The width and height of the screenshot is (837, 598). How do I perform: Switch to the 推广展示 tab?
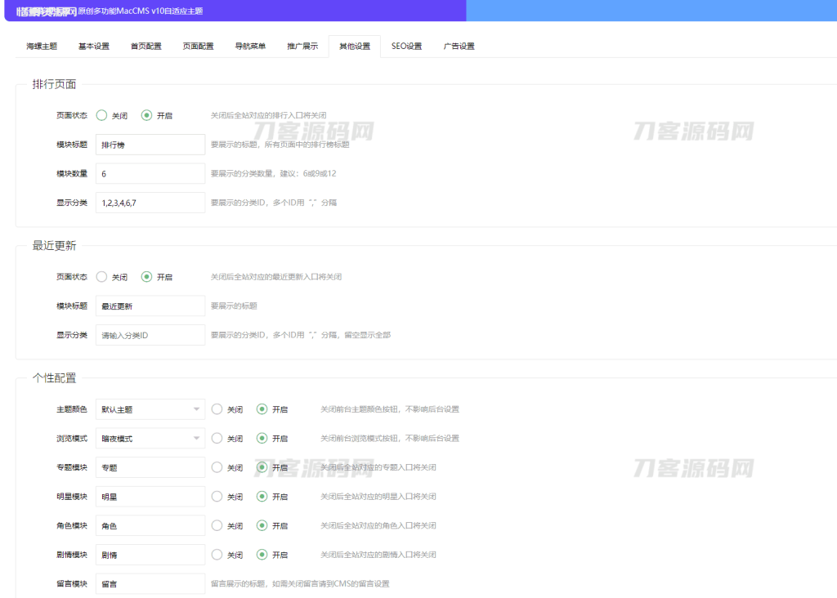click(x=302, y=47)
